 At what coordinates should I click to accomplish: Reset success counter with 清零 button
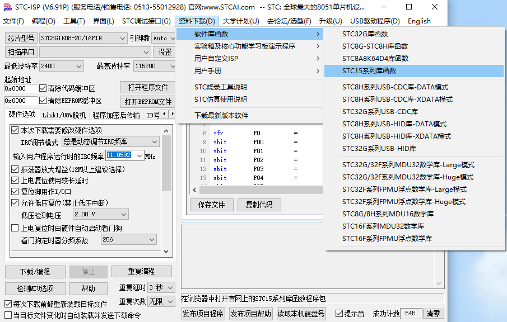(x=433, y=314)
